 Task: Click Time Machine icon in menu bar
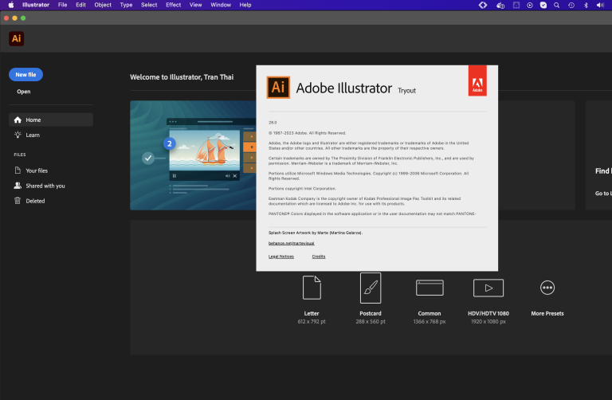571,5
